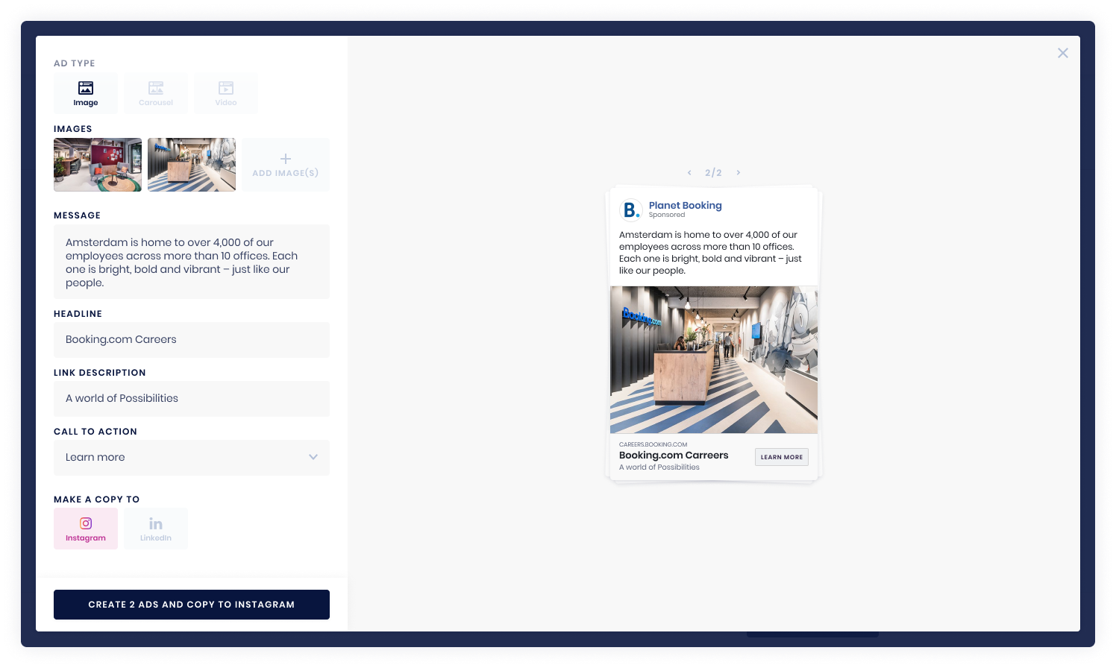Screen dimensions: 1116x668
Task: Close the ad editor dialog
Action: point(1063,53)
